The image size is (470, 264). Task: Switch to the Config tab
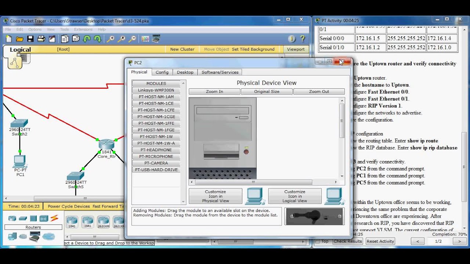coord(162,72)
